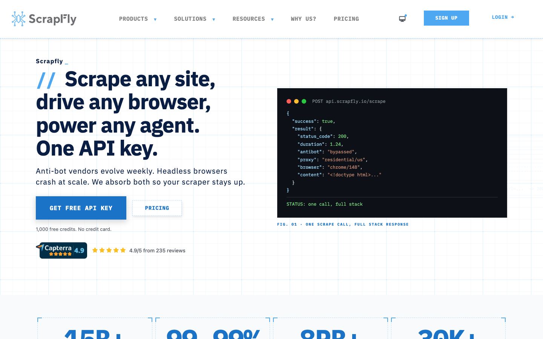Click the "content": "<!doctype html>..." line

pos(339,175)
